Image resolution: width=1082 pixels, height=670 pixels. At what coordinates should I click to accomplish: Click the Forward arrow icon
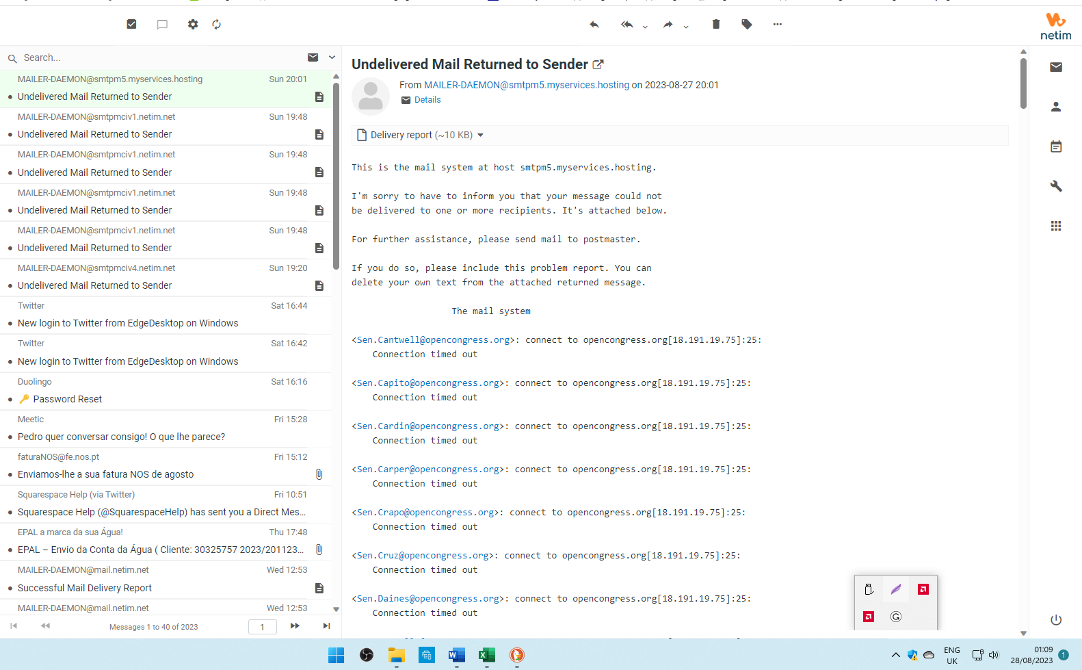pyautogui.click(x=668, y=25)
